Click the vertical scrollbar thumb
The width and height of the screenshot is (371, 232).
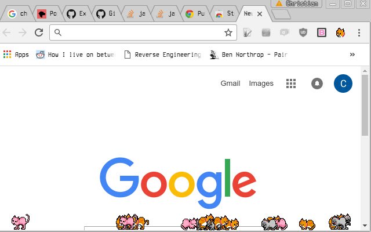pos(365,105)
